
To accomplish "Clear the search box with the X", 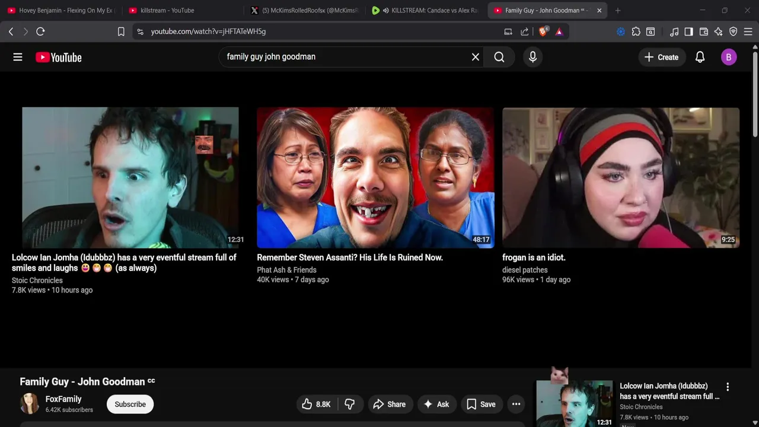I will (x=475, y=57).
